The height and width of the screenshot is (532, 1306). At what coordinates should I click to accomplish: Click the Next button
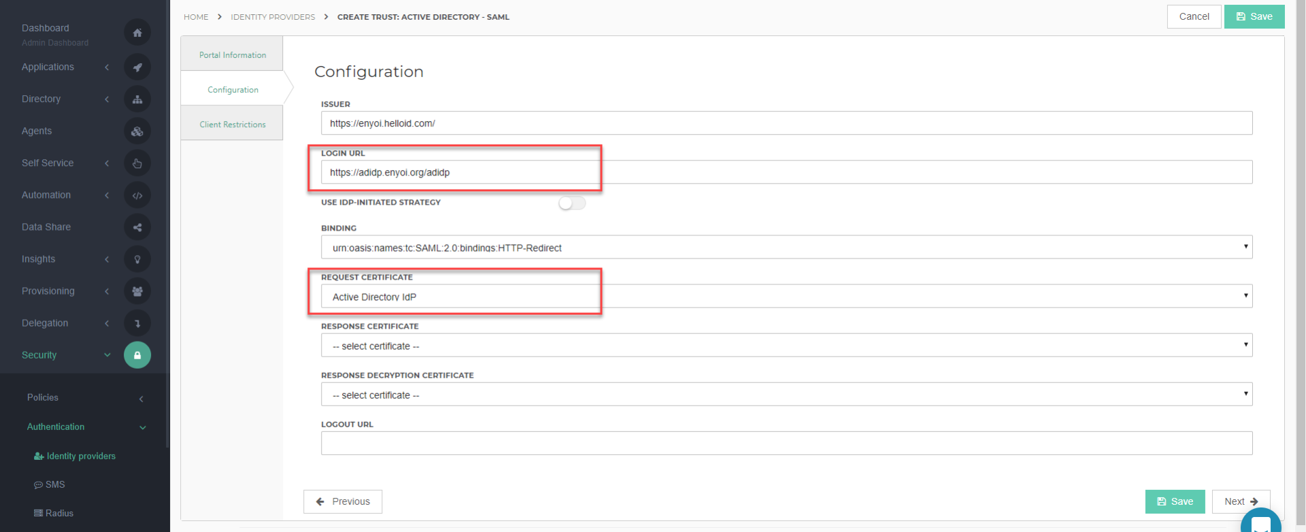point(1241,501)
